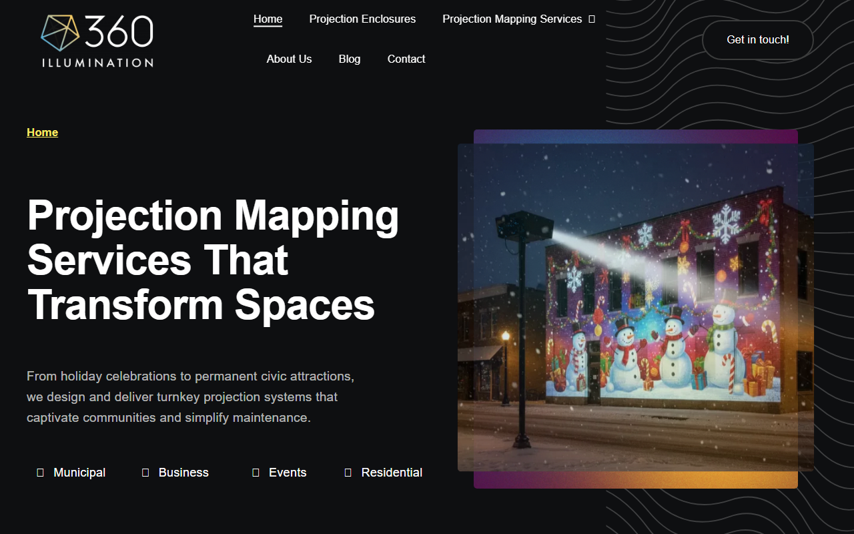854x534 pixels.
Task: Open the Home menu item
Action: tap(268, 19)
